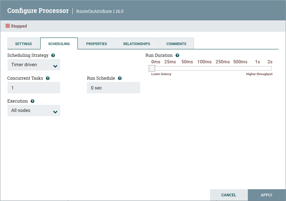Select the Scheduling tab
The height and width of the screenshot is (201, 286).
pos(59,44)
